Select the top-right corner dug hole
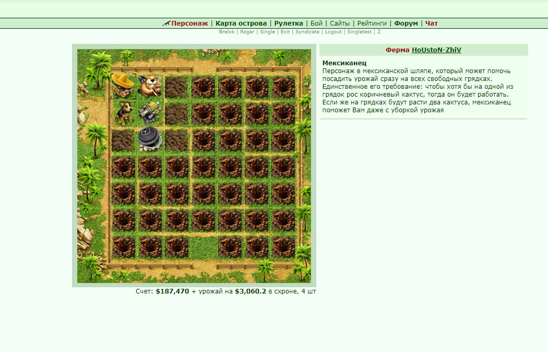 283,86
